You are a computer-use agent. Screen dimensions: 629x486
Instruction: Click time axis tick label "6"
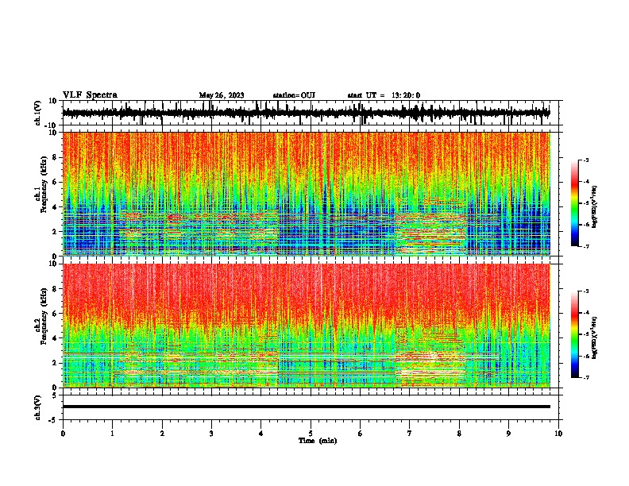(361, 434)
